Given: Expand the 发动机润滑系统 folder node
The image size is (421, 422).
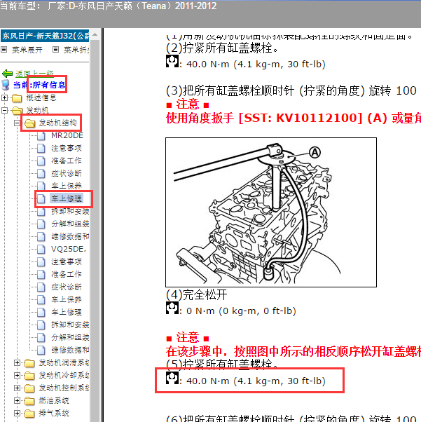Looking at the screenshot, I should 17,363.
